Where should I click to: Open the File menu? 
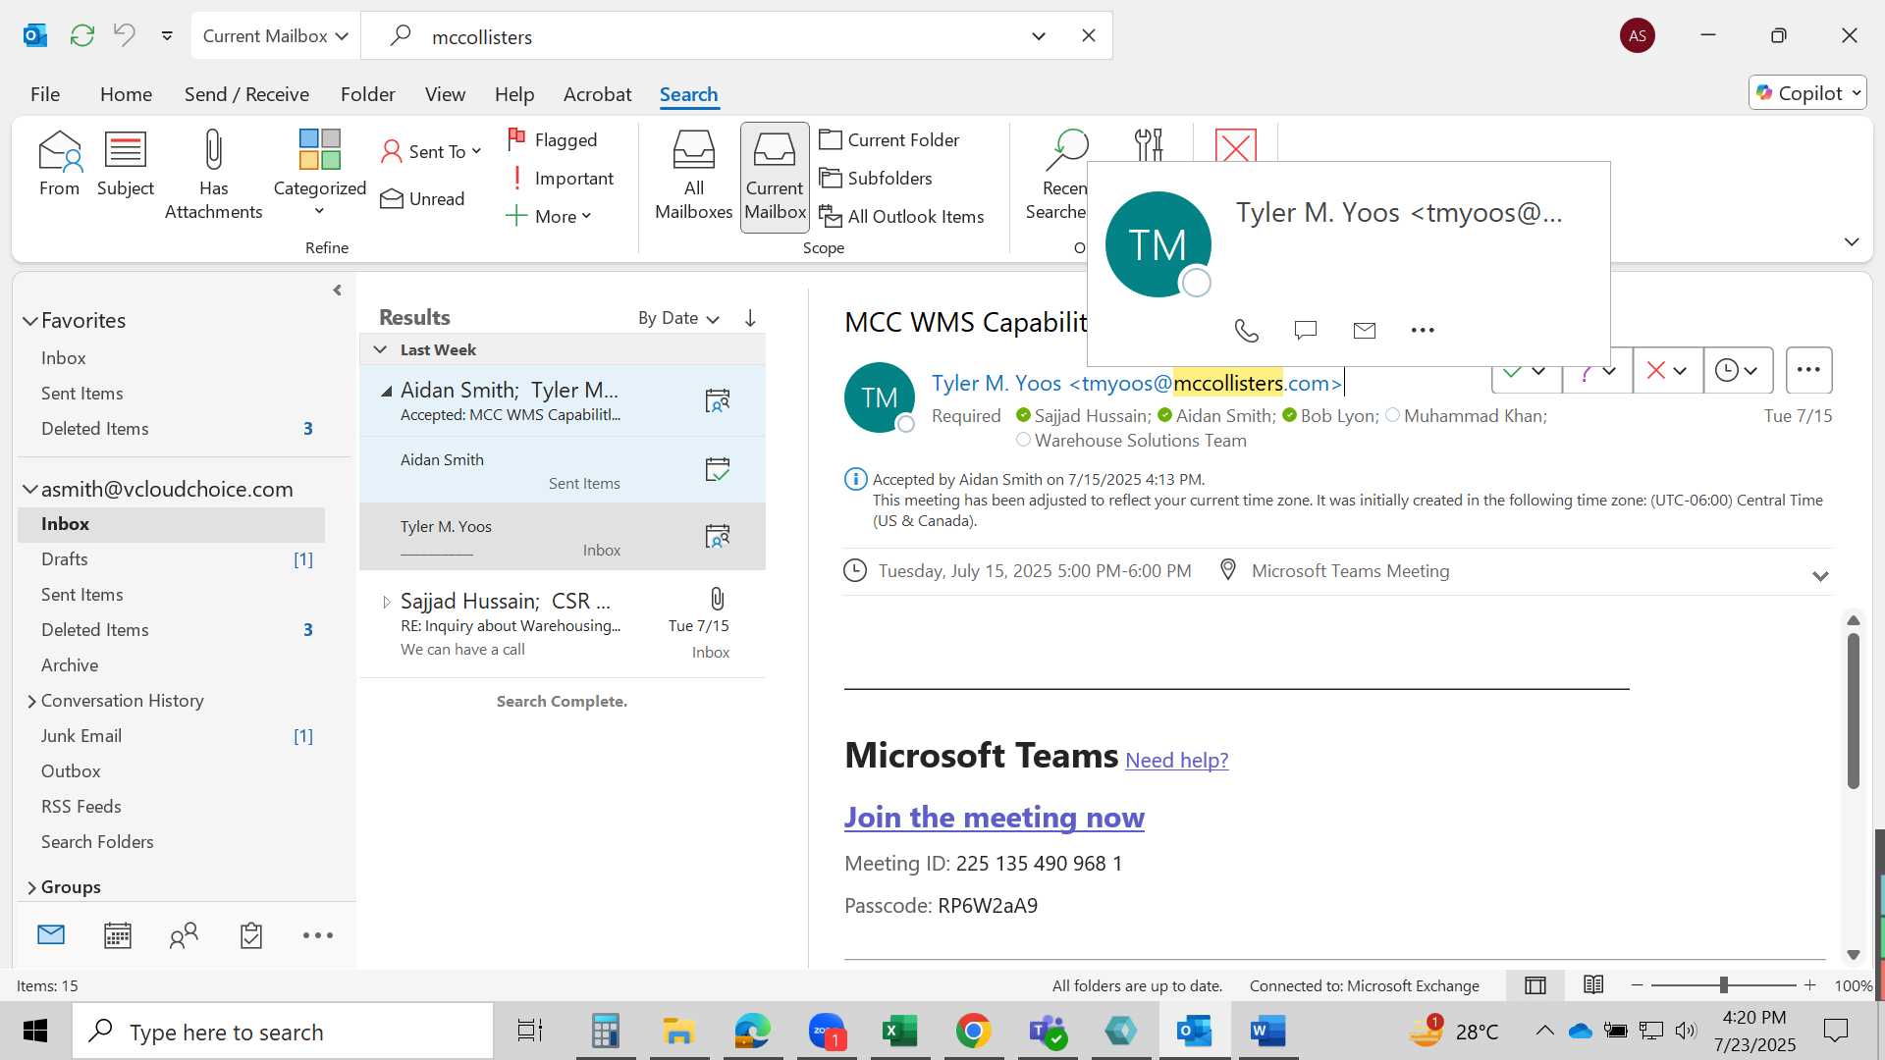tap(45, 94)
